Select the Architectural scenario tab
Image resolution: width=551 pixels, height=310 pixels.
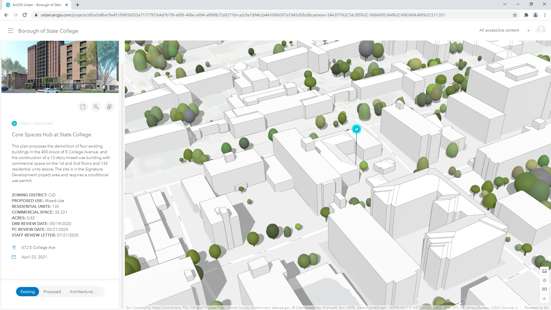coord(84,292)
